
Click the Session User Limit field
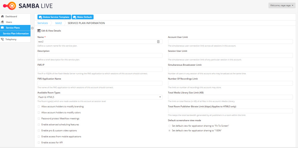(x=230, y=56)
